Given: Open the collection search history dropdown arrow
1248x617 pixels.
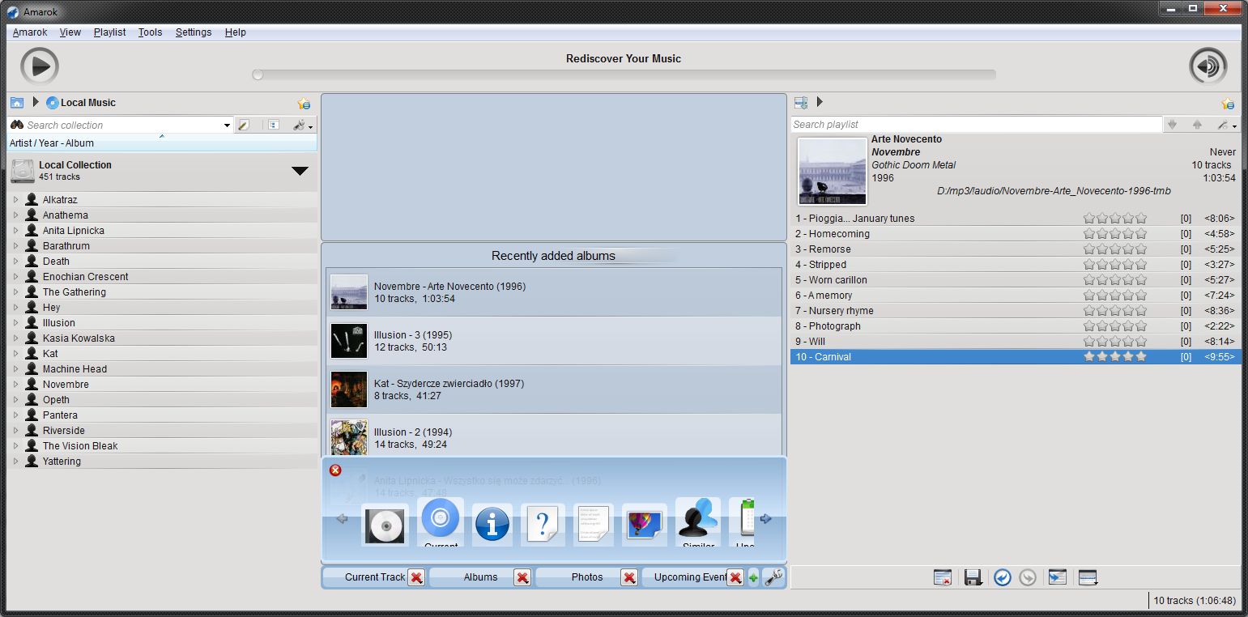Looking at the screenshot, I should pos(227,126).
